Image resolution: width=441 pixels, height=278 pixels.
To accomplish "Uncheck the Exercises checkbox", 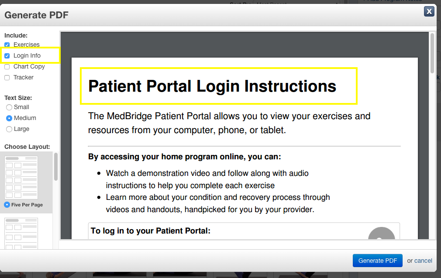I will click(7, 45).
